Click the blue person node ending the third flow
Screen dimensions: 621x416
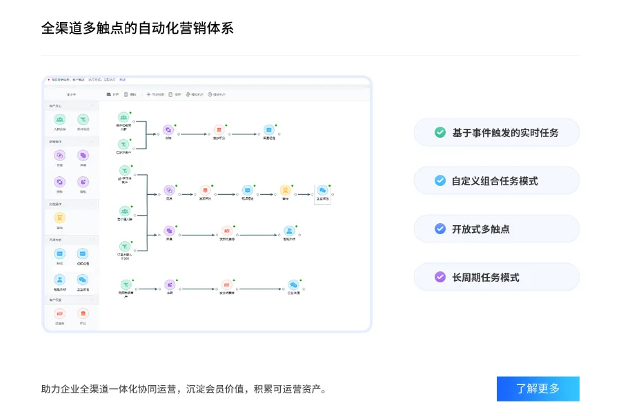point(289,231)
